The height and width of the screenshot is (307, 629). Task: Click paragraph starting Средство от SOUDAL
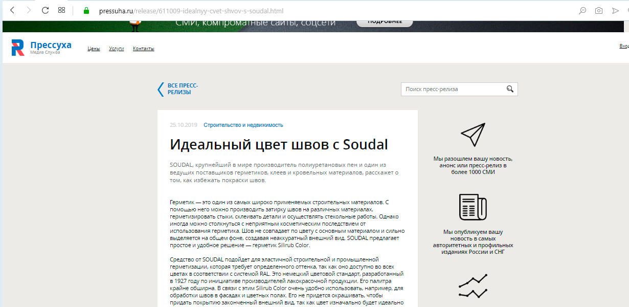(286, 281)
